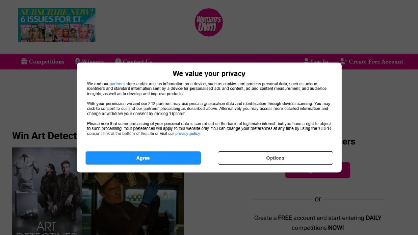Agree to the privacy consent
This screenshot has width=418, height=235.
143,158
